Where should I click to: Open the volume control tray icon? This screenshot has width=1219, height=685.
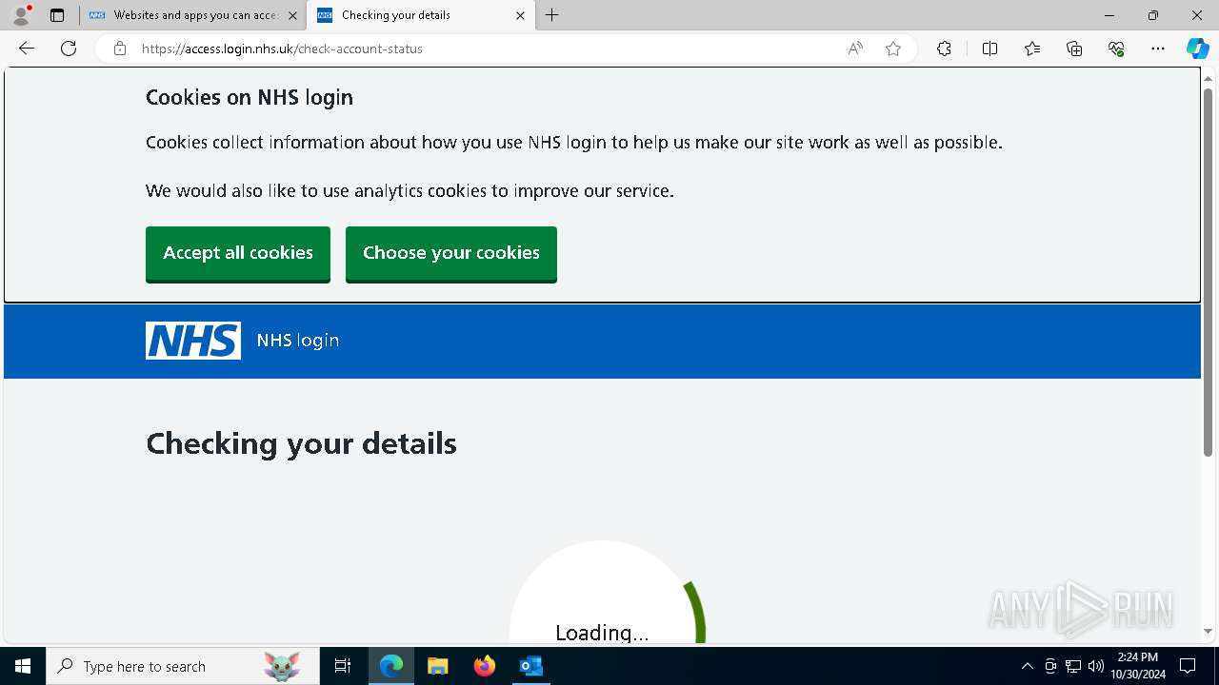click(x=1096, y=666)
